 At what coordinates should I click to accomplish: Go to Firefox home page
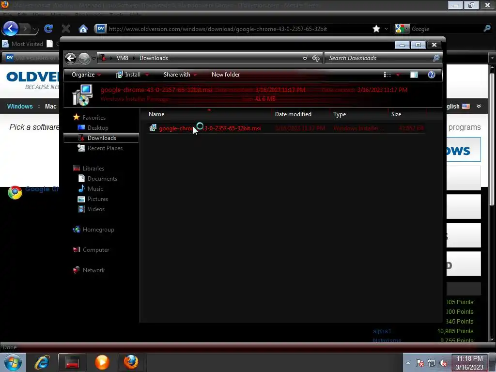click(83, 29)
